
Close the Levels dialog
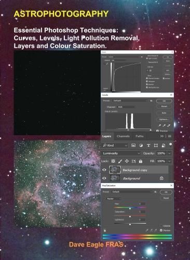[x=171, y=95]
